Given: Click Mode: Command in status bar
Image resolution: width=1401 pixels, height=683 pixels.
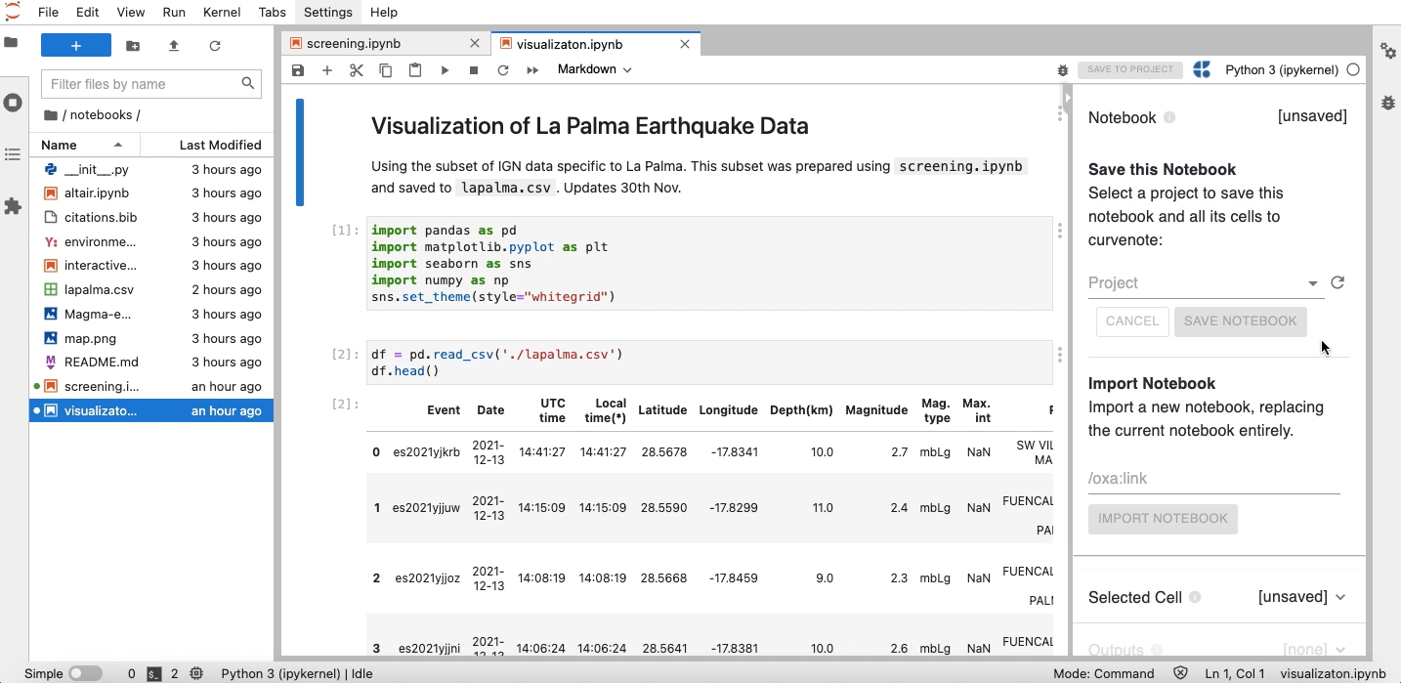Looking at the screenshot, I should point(1104,673).
